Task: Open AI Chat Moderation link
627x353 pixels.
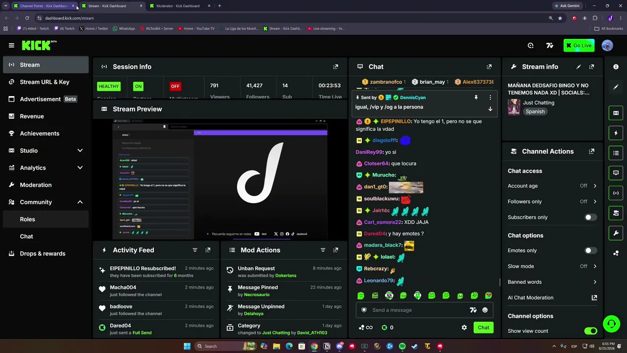Action: click(552, 298)
